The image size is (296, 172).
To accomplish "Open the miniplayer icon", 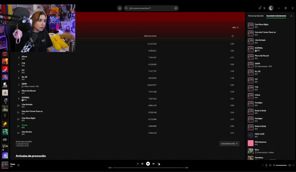I will coord(290,165).
